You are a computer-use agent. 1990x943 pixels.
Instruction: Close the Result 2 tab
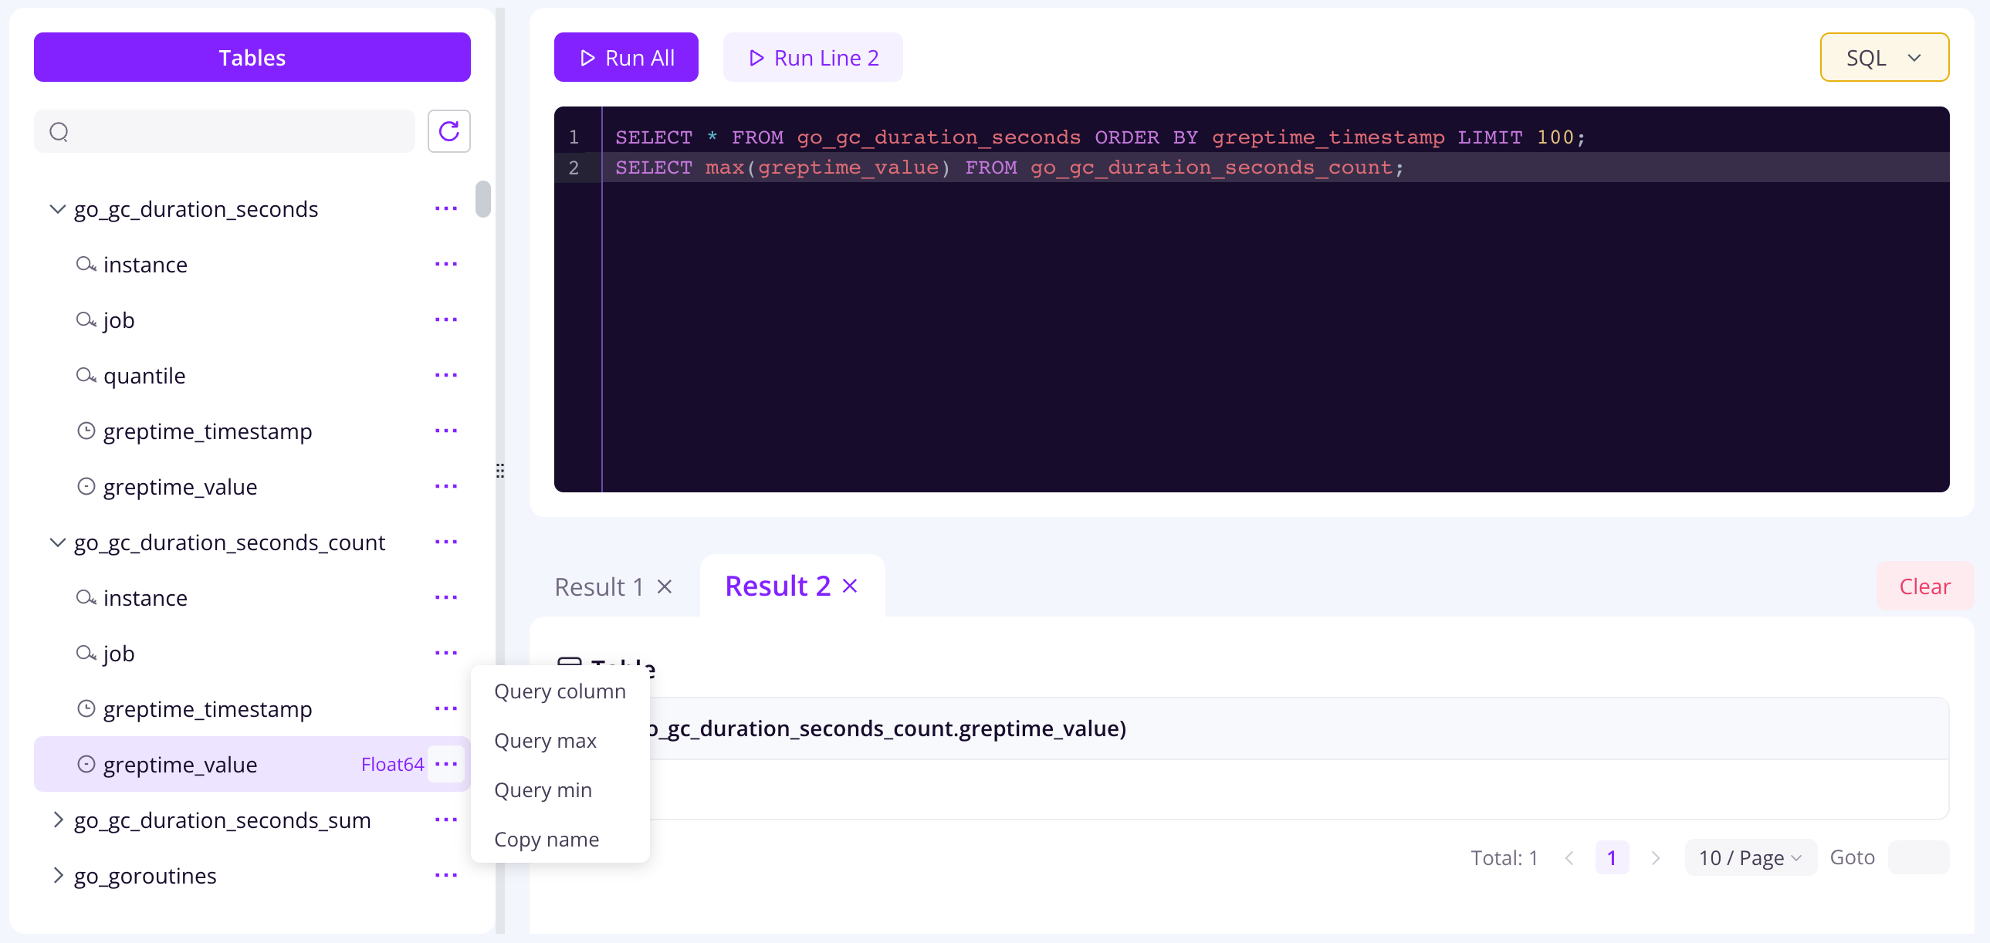pyautogui.click(x=850, y=586)
